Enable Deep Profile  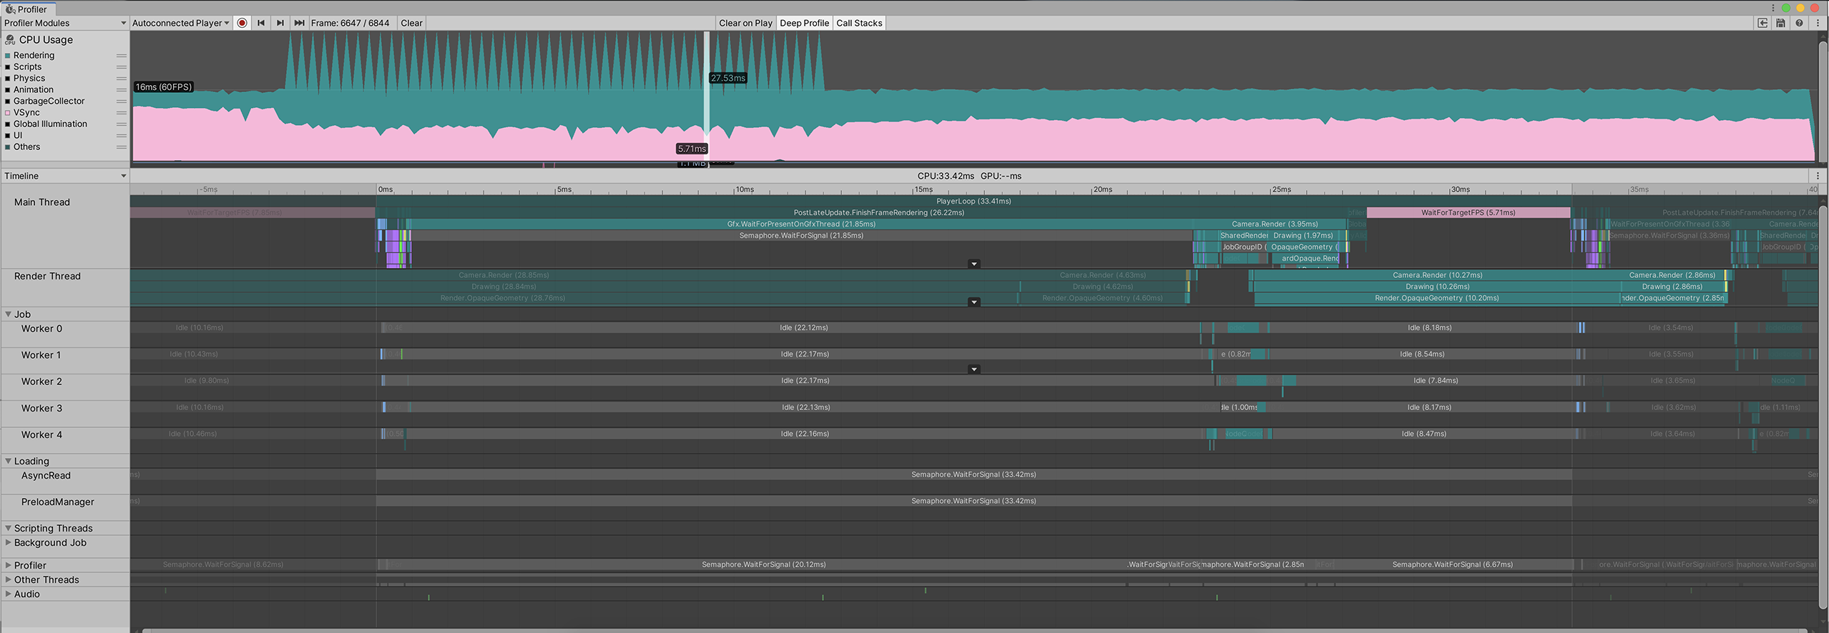[x=804, y=23]
